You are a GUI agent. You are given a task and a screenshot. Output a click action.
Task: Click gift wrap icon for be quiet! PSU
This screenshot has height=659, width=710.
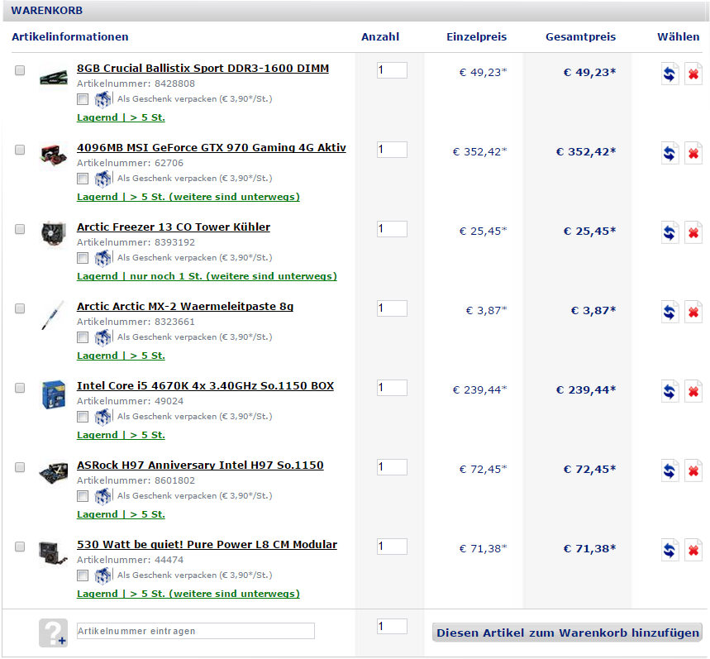(x=102, y=575)
